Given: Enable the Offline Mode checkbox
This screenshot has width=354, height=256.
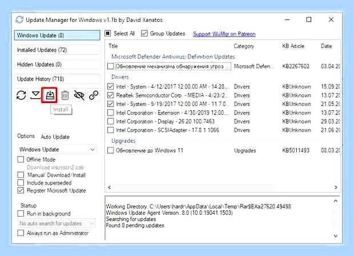Looking at the screenshot, I should pyautogui.click(x=21, y=159).
